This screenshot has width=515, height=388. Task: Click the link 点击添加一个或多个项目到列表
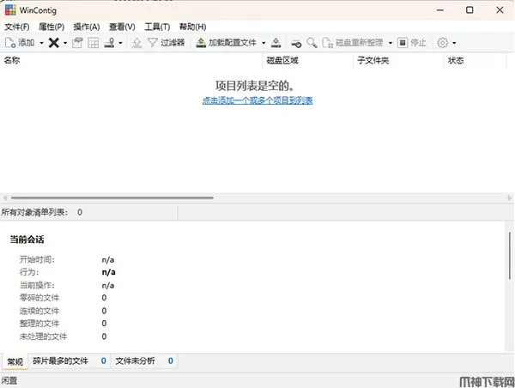(257, 100)
